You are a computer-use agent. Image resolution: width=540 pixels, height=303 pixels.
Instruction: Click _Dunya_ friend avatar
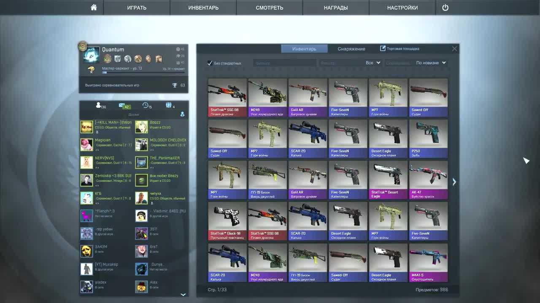141,269
